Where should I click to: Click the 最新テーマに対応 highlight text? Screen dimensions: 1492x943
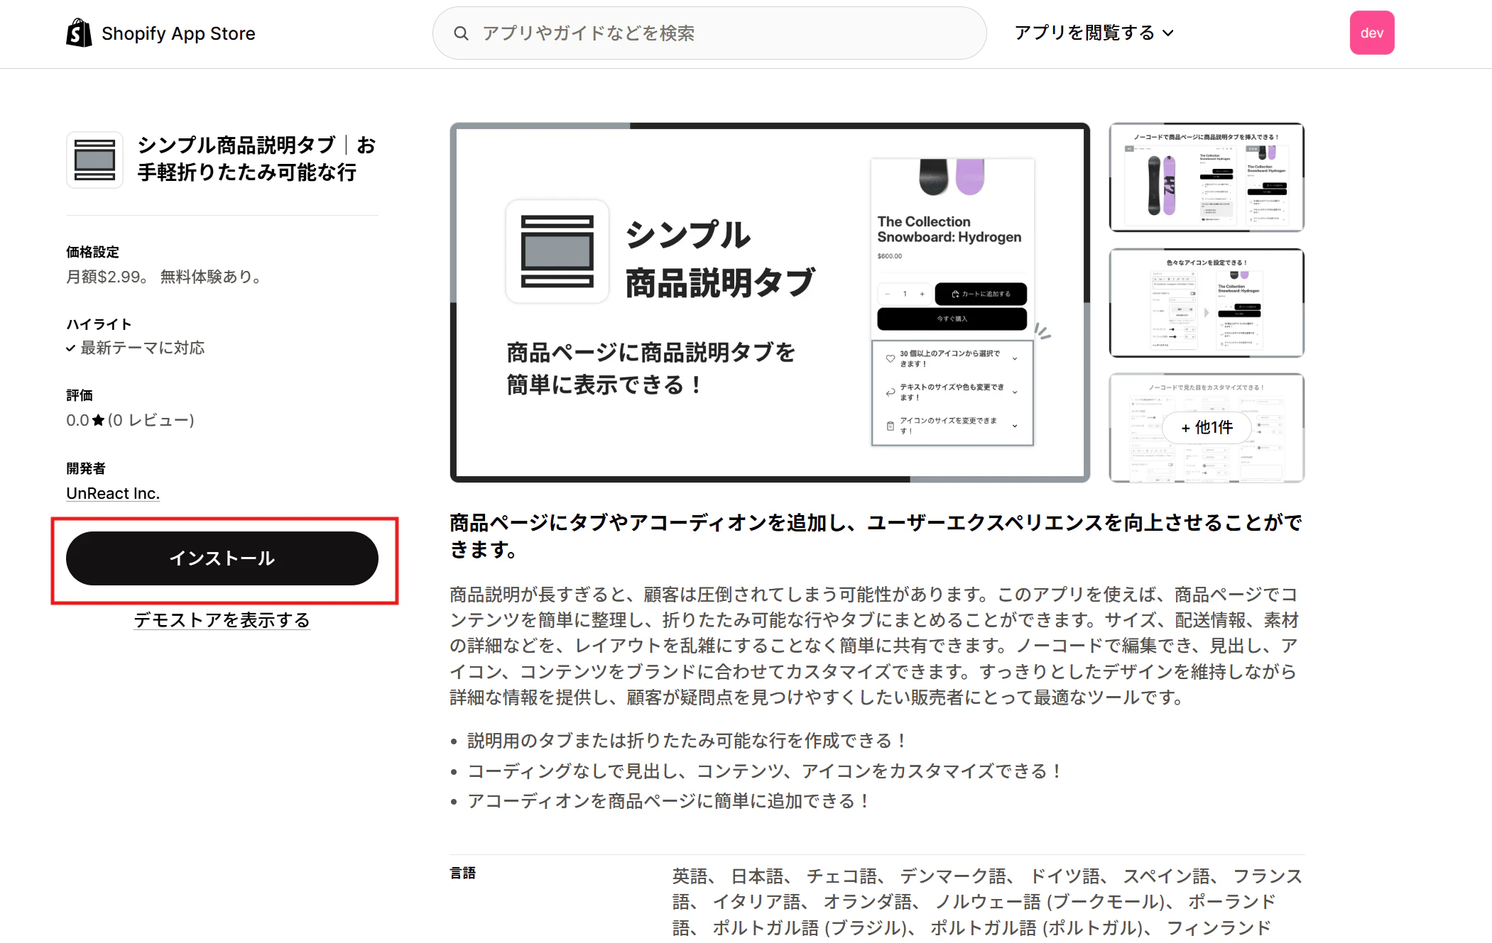(x=143, y=348)
